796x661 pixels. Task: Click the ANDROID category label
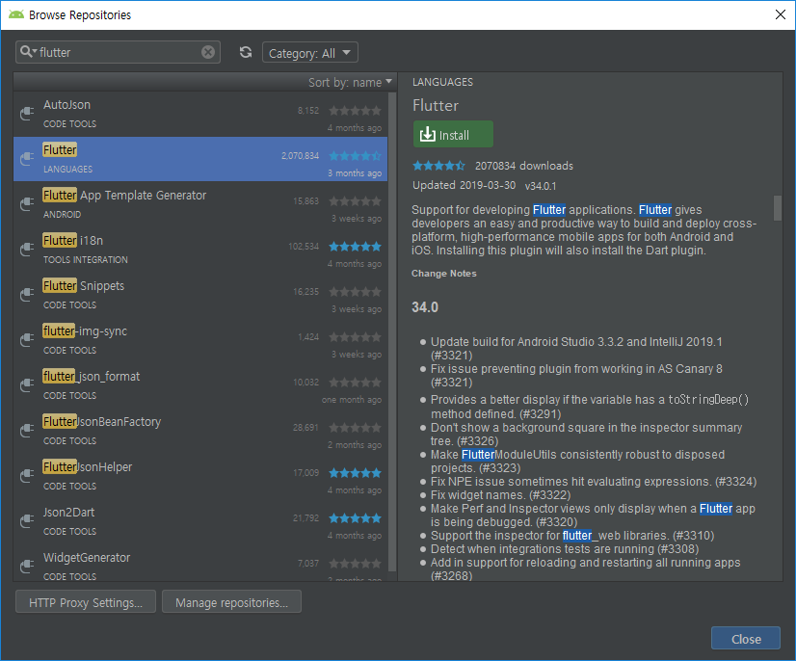[62, 214]
